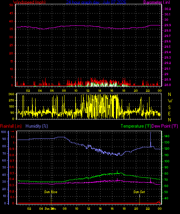
Task: Click the blue '100' humidity axis value
Action: 4,132
